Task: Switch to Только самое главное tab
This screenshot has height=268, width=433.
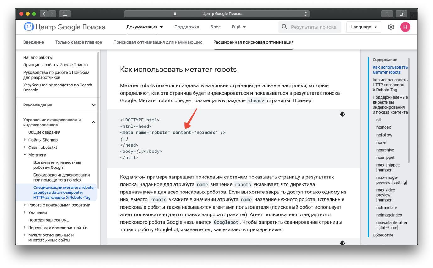Action: (79, 42)
